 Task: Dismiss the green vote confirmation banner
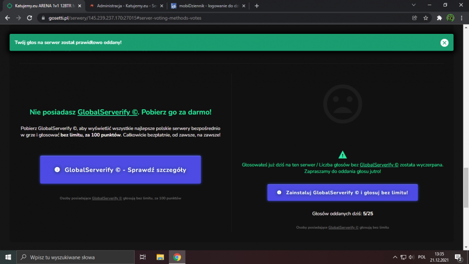coord(444,43)
